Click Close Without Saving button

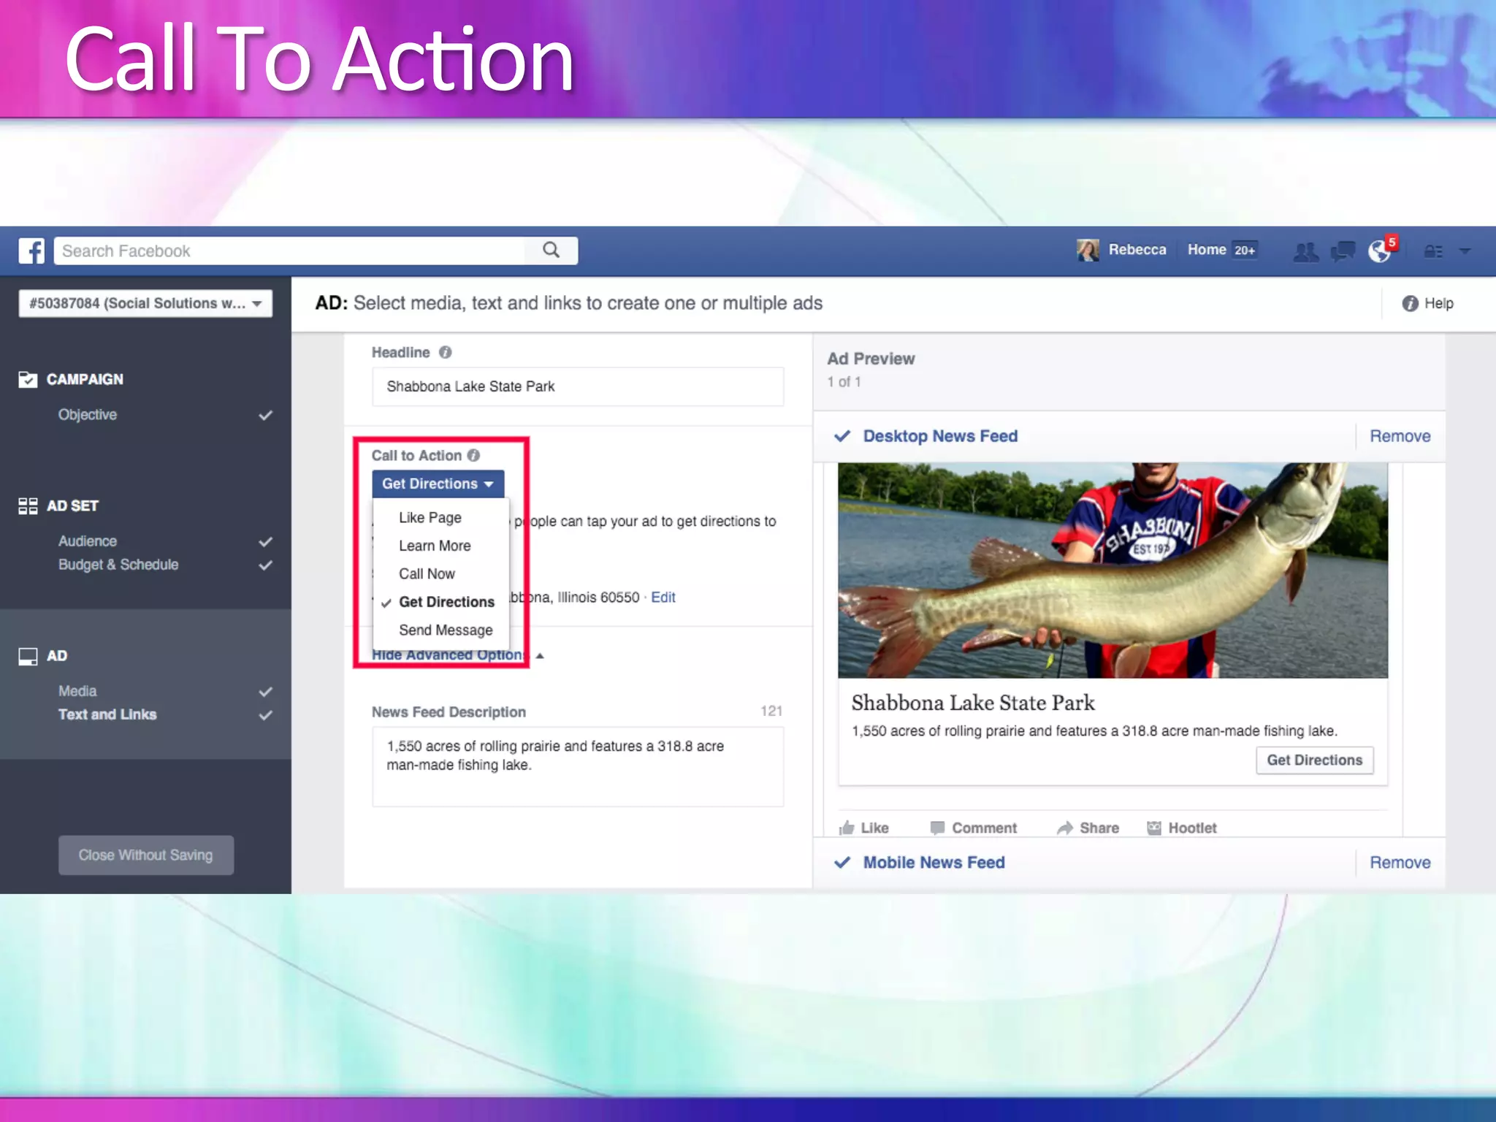pyautogui.click(x=146, y=855)
